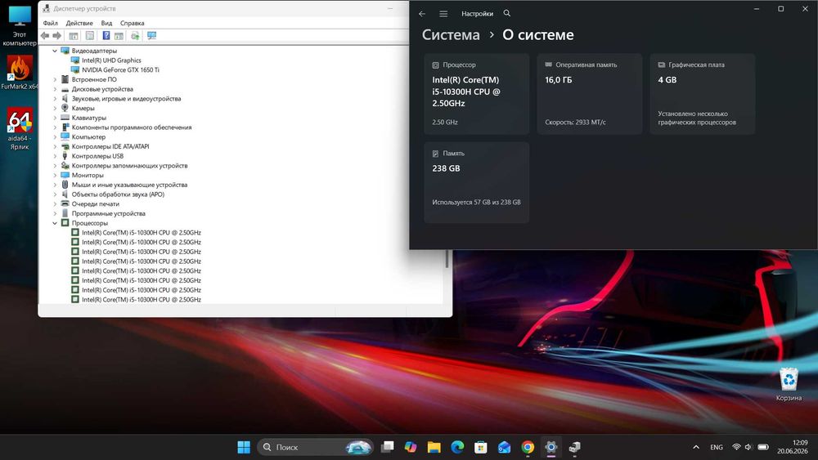
Task: Click the taskbar Поиск search box
Action: tap(316, 447)
